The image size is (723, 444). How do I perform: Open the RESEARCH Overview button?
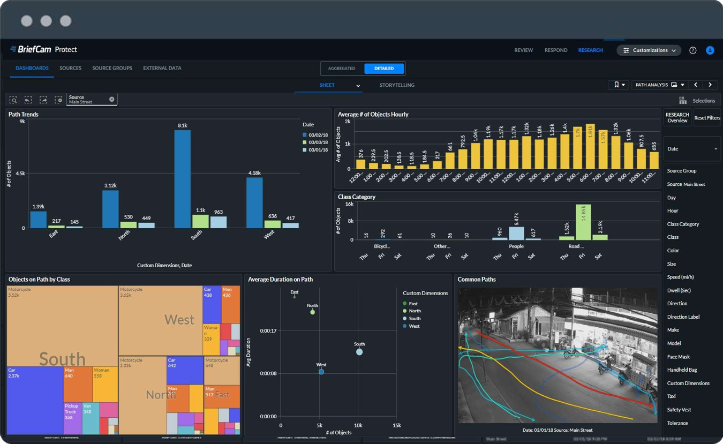(x=677, y=118)
